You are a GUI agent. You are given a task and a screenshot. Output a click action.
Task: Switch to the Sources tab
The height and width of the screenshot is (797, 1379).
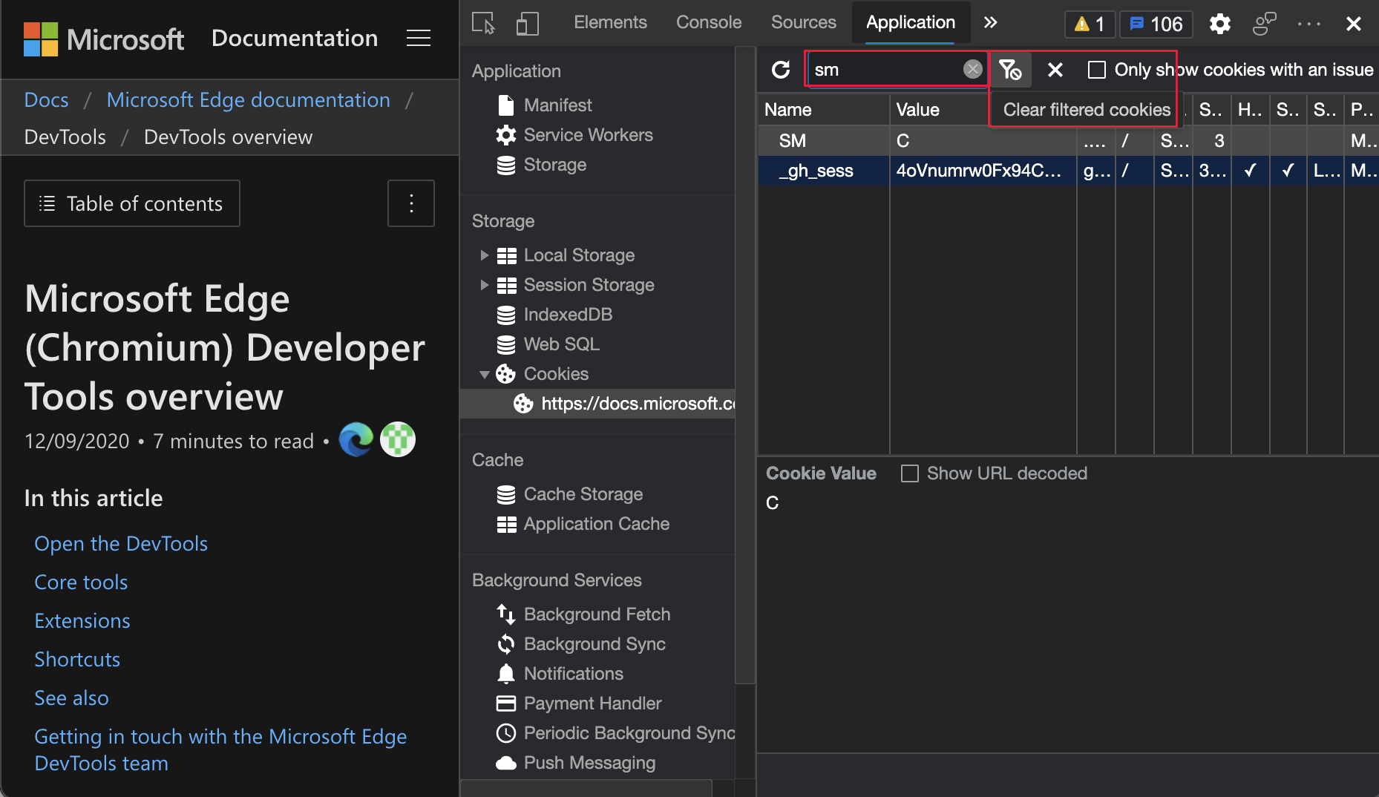tap(803, 22)
